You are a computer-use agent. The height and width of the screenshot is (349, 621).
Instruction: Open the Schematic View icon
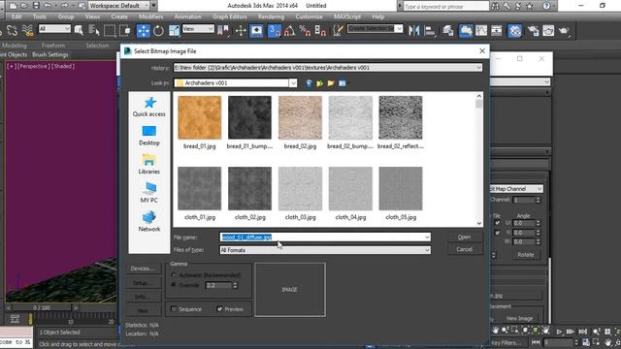click(x=496, y=30)
